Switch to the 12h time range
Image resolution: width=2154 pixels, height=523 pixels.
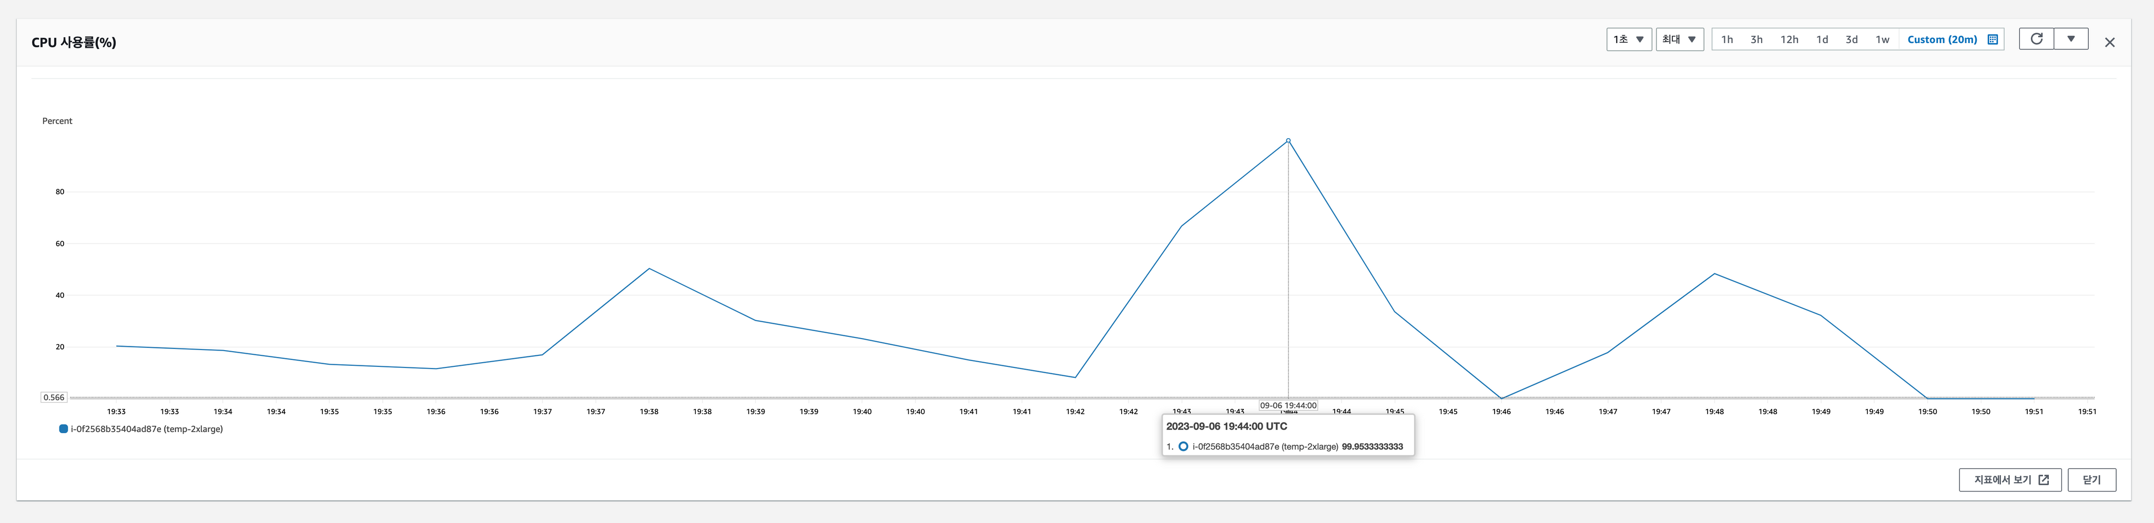(x=1790, y=39)
